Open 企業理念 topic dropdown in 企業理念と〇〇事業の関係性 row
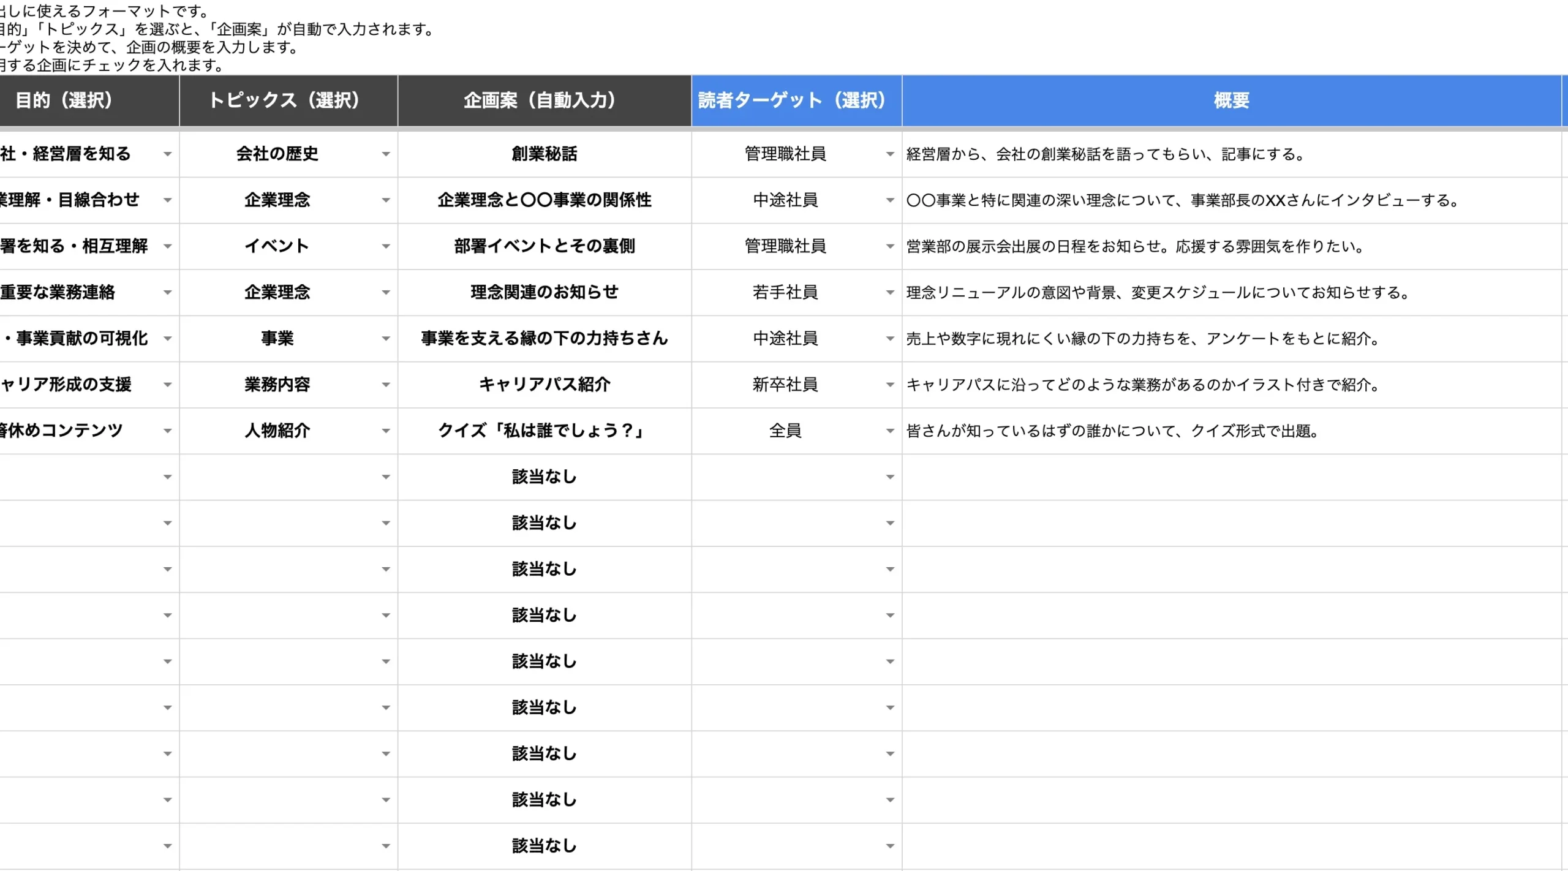Viewport: 1568px width, 871px height. pyautogui.click(x=385, y=200)
